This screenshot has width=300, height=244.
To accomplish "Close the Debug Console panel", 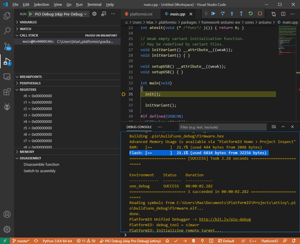I will point(292,127).
